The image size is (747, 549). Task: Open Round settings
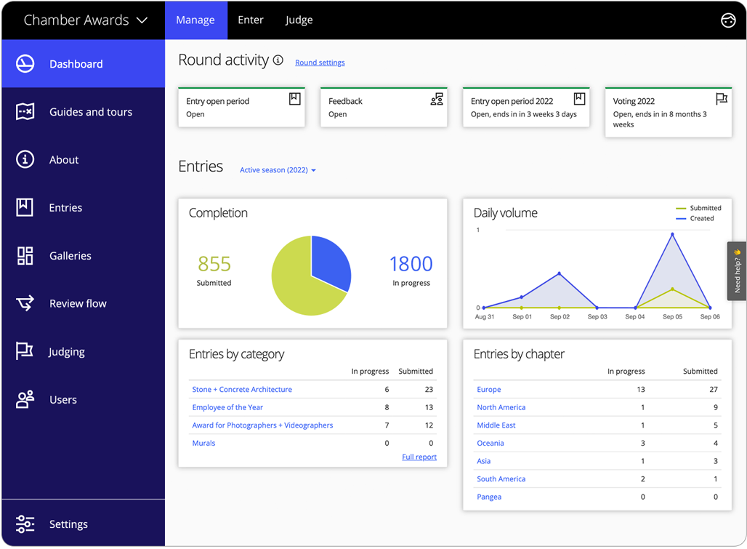(320, 63)
